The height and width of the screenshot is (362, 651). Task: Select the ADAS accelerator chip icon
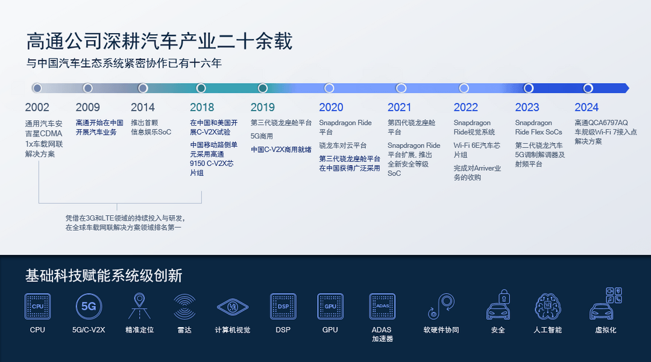[x=382, y=307]
